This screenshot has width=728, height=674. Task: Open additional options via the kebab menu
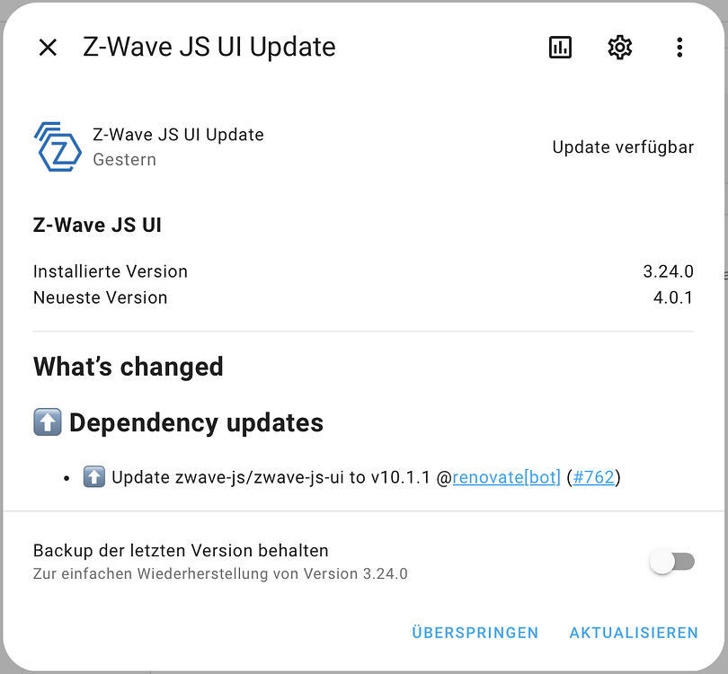(x=679, y=47)
